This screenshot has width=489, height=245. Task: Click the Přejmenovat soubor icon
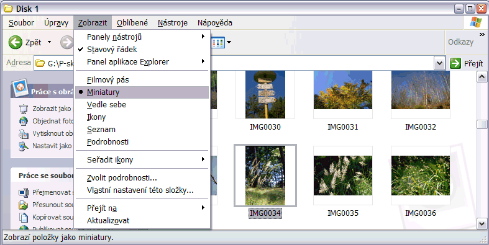pyautogui.click(x=24, y=192)
